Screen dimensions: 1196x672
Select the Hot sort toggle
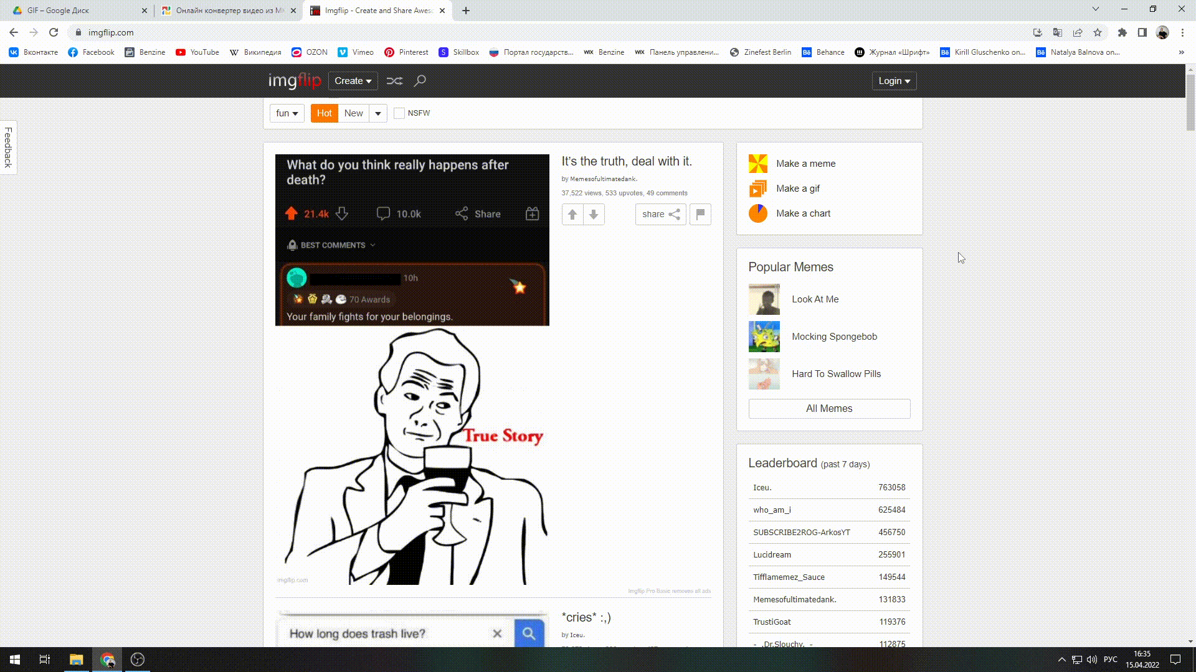(325, 113)
